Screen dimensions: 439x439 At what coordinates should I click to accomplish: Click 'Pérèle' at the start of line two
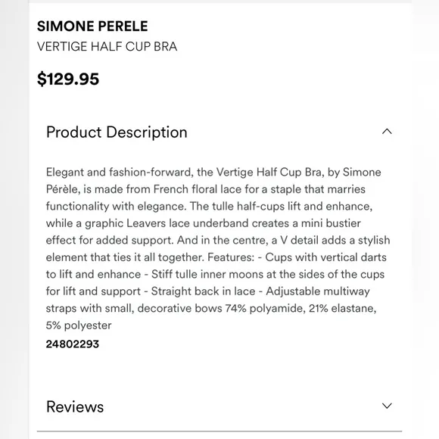click(x=63, y=189)
